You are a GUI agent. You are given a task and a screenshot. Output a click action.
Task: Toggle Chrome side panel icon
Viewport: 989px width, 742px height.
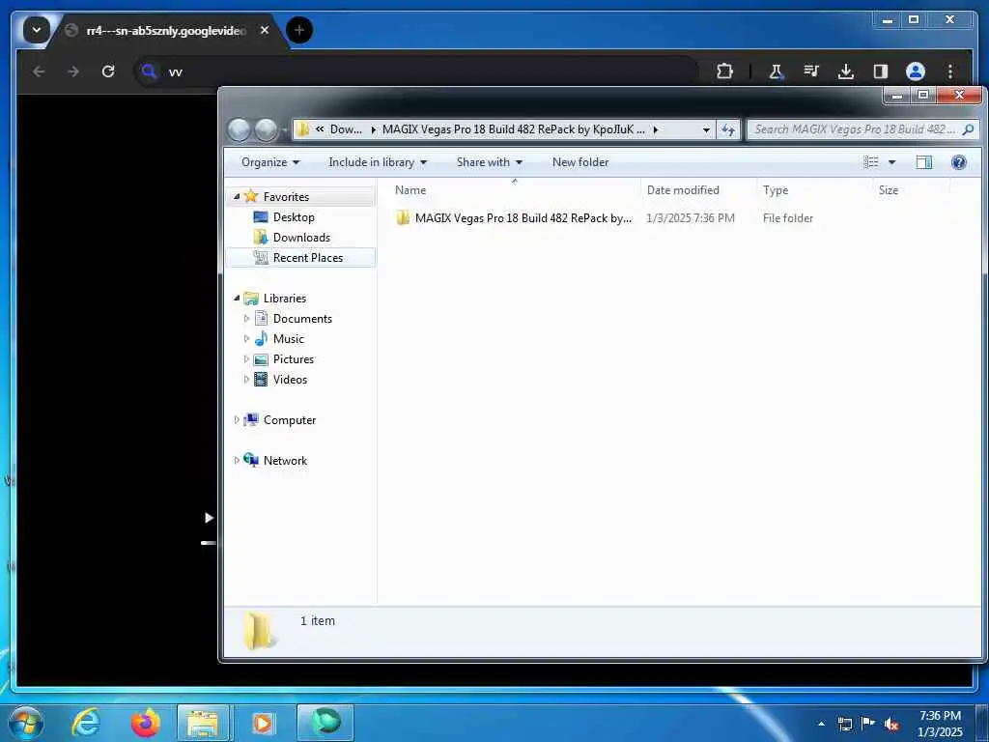[881, 71]
